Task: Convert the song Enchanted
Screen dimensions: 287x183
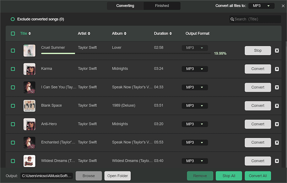Action: tap(258, 142)
